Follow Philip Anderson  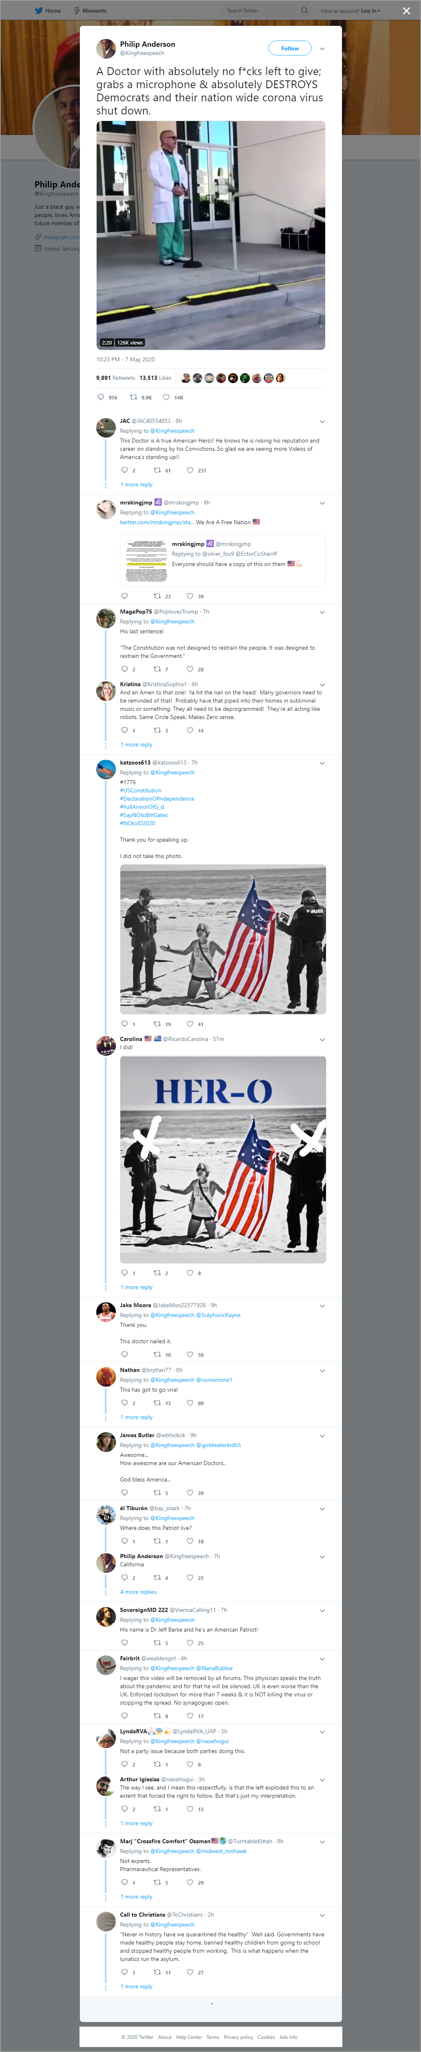pos(290,48)
